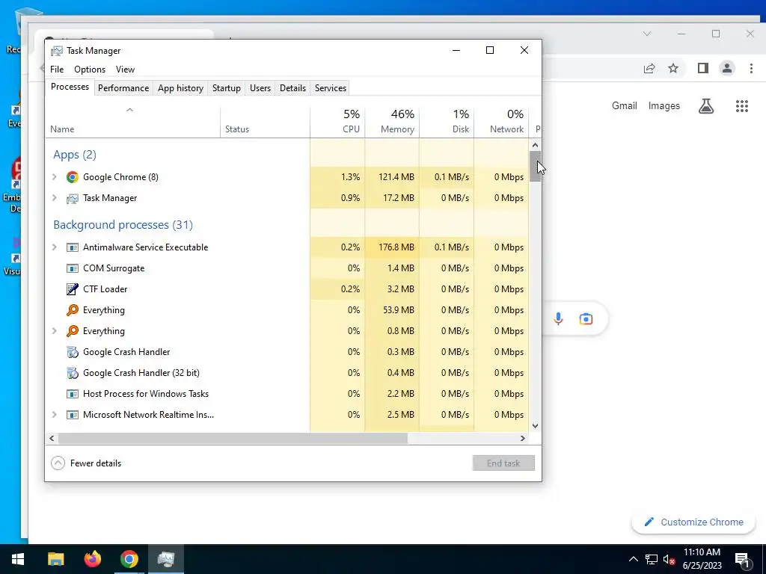Open the Google apps grid
Screen dimensions: 766x574
coord(742,106)
